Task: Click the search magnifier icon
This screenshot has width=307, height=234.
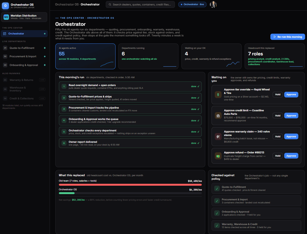Action: click(x=110, y=5)
